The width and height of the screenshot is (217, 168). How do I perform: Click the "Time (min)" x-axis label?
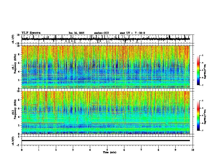[110, 152]
